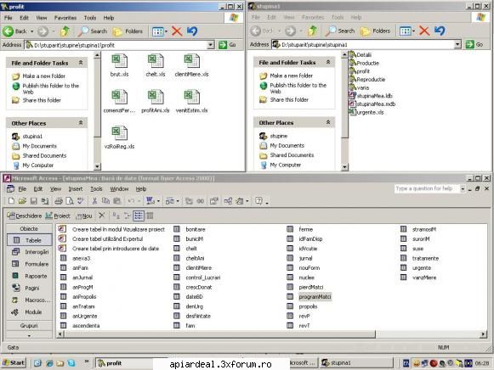Select the stupinaMea.mdb database file
The width and height of the screenshot is (494, 370).
tap(372, 104)
